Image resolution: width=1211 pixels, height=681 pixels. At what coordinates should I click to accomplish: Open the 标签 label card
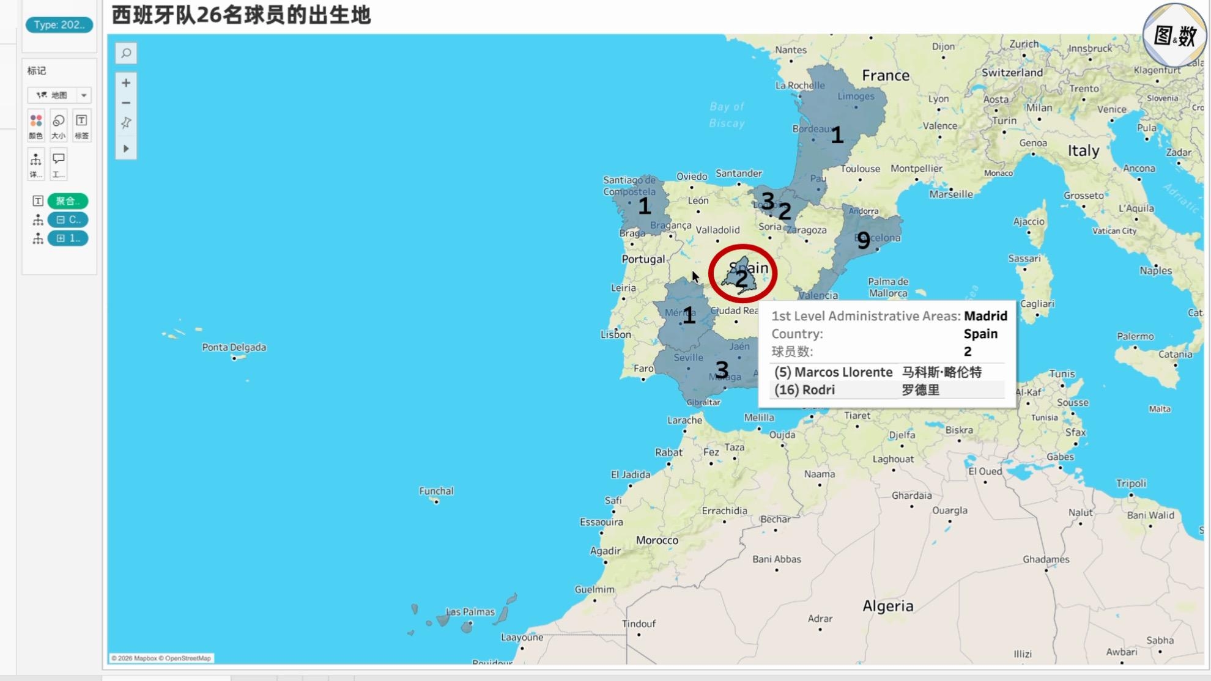pos(81,126)
